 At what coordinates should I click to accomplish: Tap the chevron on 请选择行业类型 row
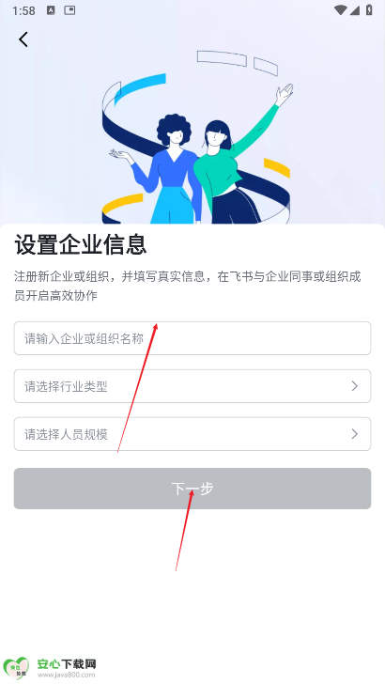click(x=354, y=386)
